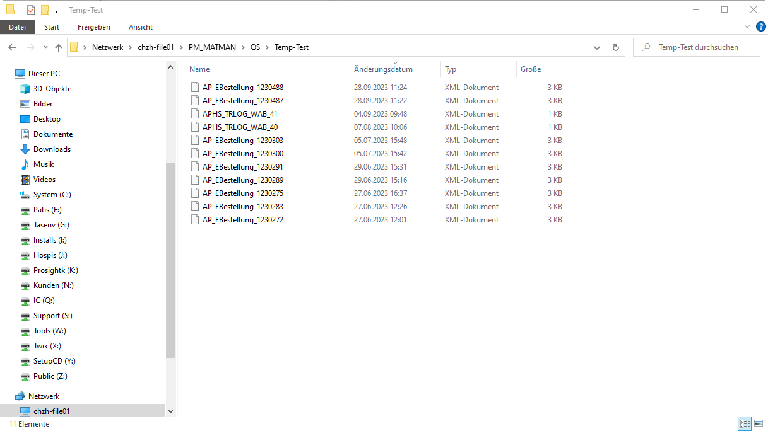This screenshot has width=768, height=431.
Task: Go up one folder level
Action: pos(59,47)
